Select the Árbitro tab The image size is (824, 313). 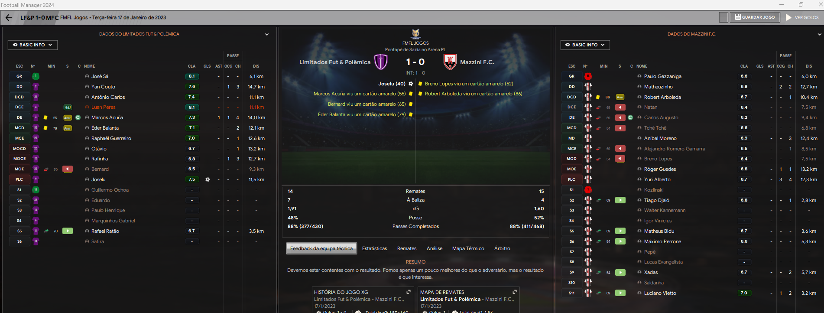pyautogui.click(x=502, y=248)
